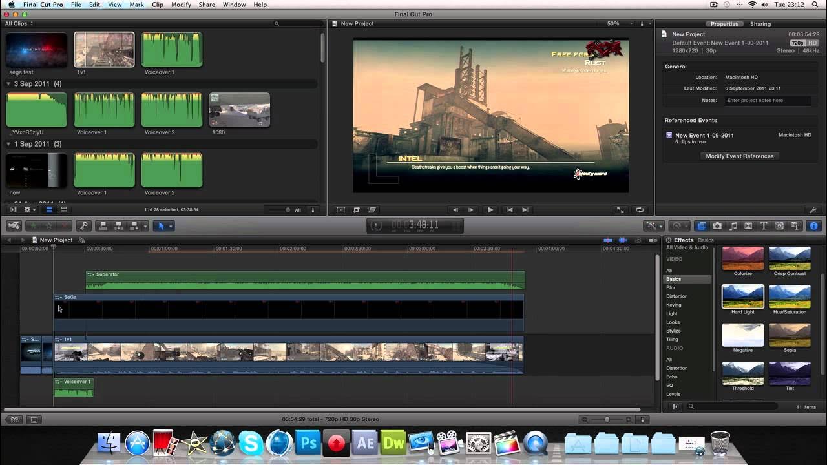The height and width of the screenshot is (465, 827).
Task: Show the Transitions Browser
Action: [748, 226]
